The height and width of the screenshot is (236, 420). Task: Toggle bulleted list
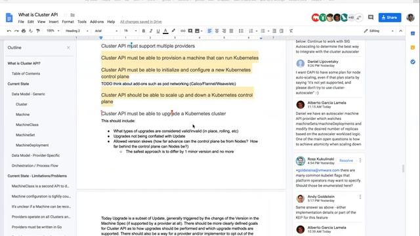pyautogui.click(x=262, y=31)
